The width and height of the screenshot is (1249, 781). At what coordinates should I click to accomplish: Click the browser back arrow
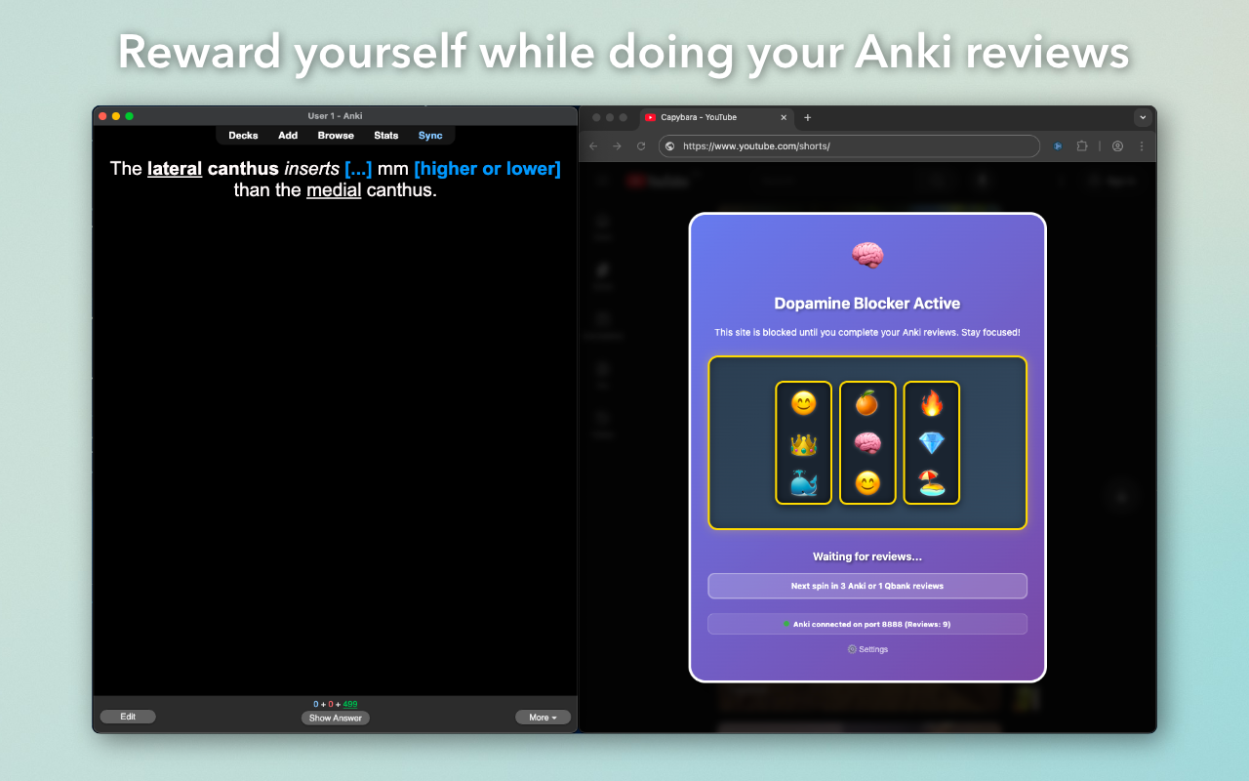[593, 146]
